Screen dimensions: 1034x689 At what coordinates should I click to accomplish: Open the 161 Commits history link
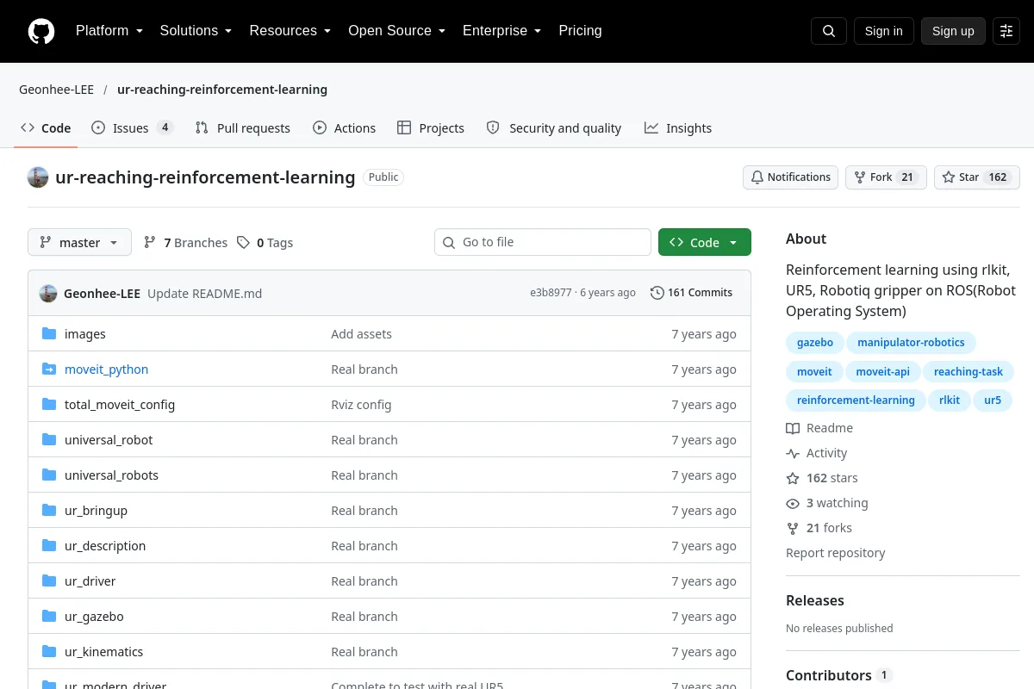tap(691, 293)
